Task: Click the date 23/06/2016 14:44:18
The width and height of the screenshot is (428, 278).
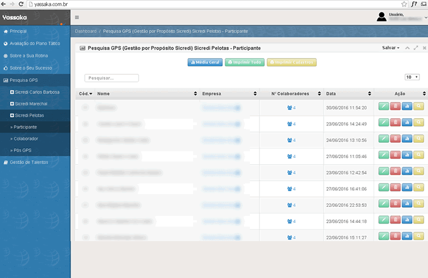Action: coord(346,221)
